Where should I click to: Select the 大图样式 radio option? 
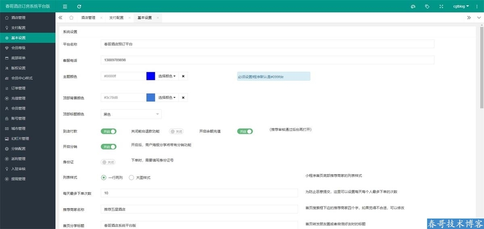coord(131,177)
